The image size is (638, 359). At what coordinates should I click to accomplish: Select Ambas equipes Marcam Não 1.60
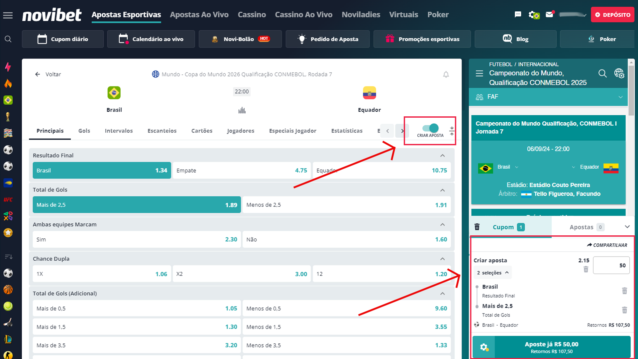pyautogui.click(x=347, y=239)
